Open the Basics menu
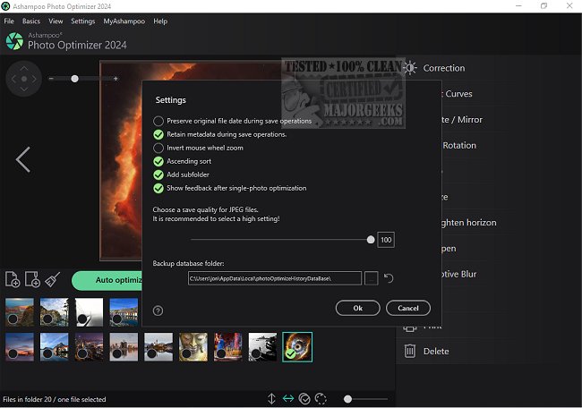Screen dimensions: 582x408 click(x=31, y=21)
